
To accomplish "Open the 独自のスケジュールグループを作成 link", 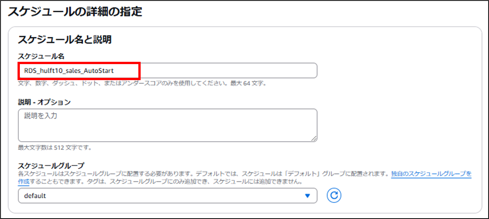I will tap(431, 174).
